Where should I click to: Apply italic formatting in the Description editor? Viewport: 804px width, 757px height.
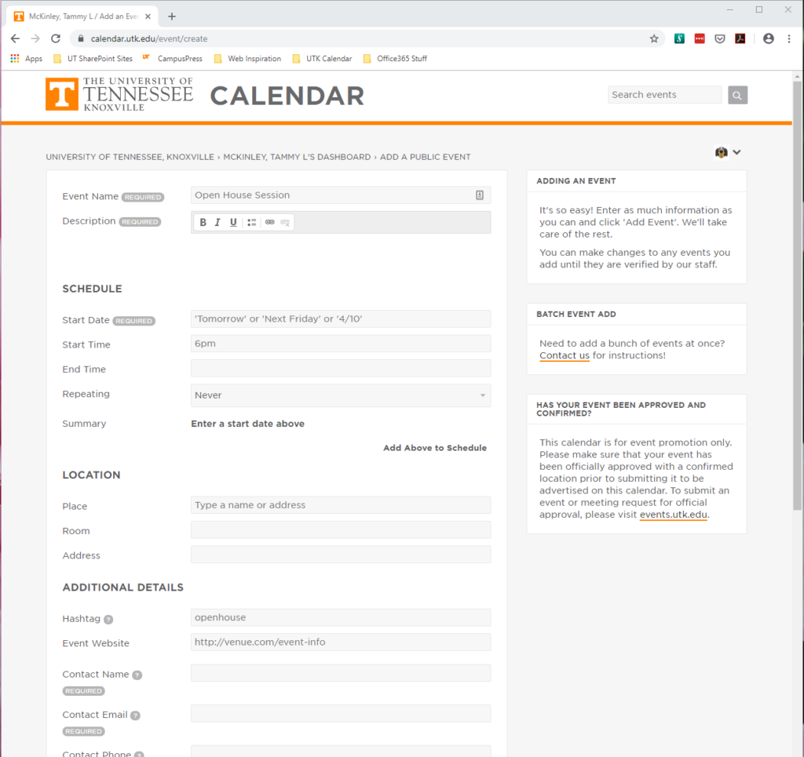pyautogui.click(x=217, y=222)
